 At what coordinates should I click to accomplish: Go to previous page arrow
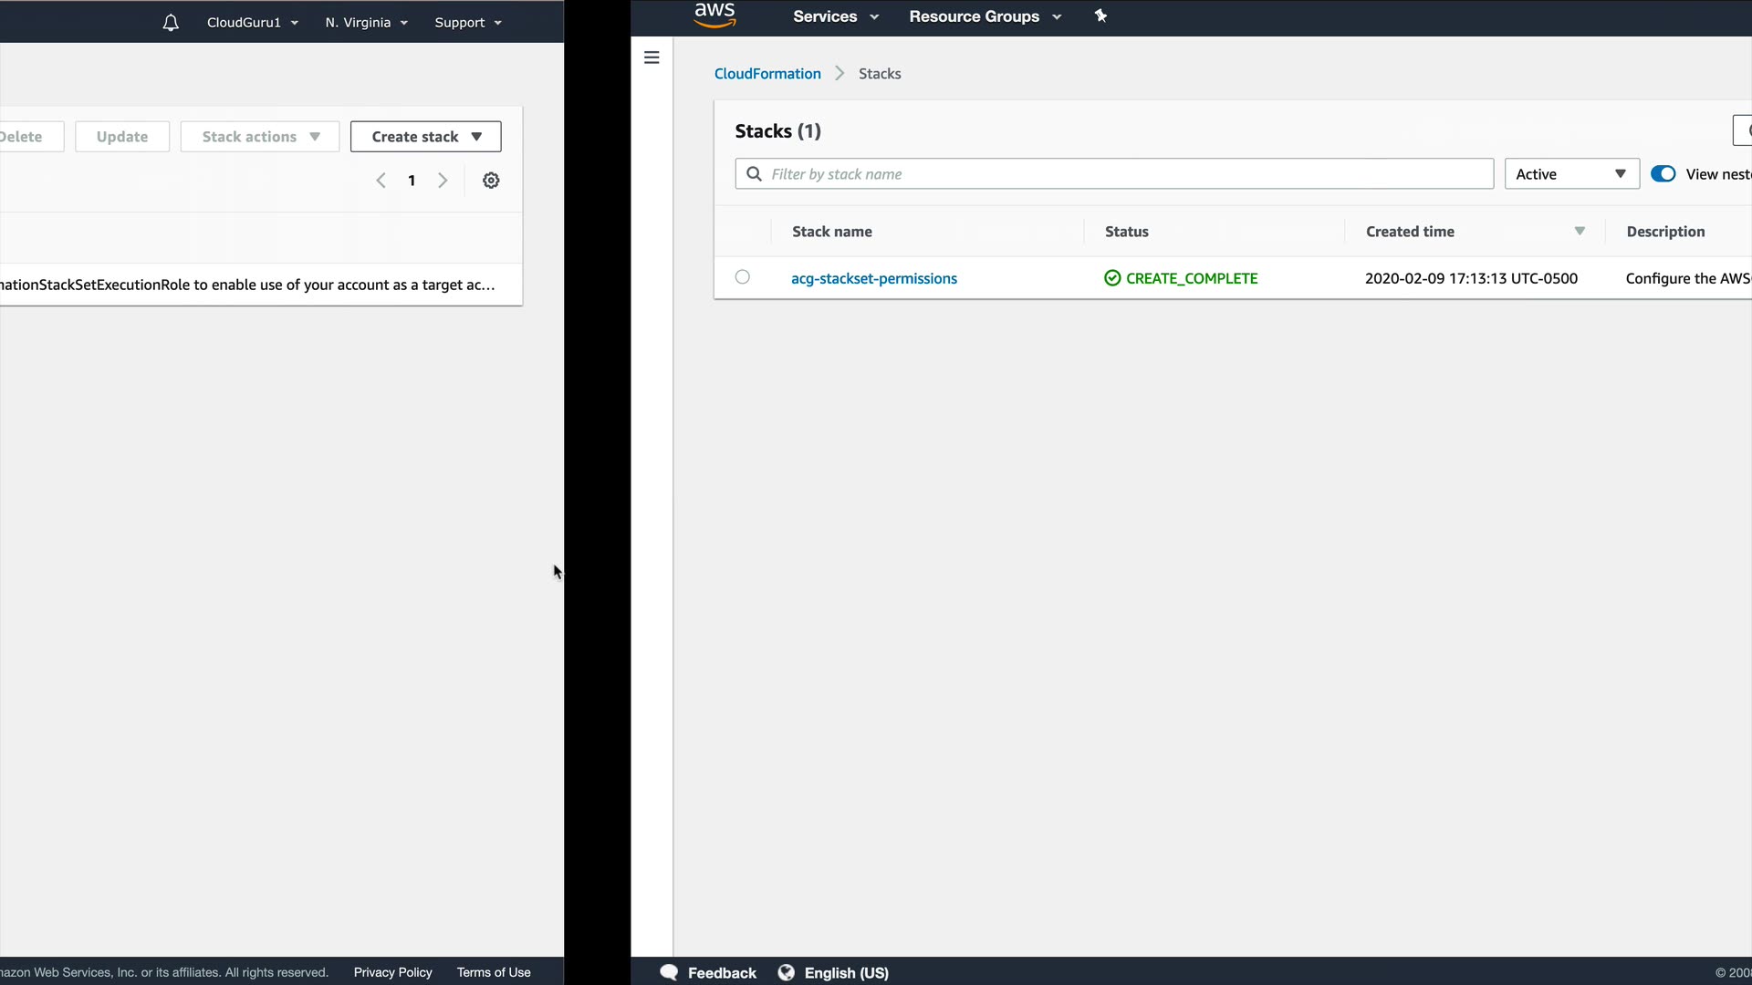click(x=381, y=181)
